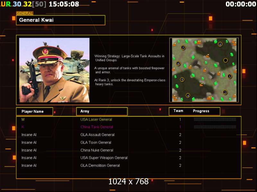Select Insane AI in GLA Assault General row
Screen dimensions: 257x192
pos(29,135)
